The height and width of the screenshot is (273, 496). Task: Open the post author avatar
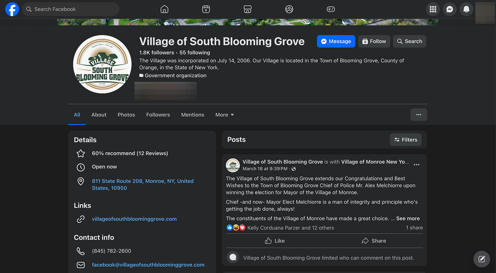coord(233,165)
